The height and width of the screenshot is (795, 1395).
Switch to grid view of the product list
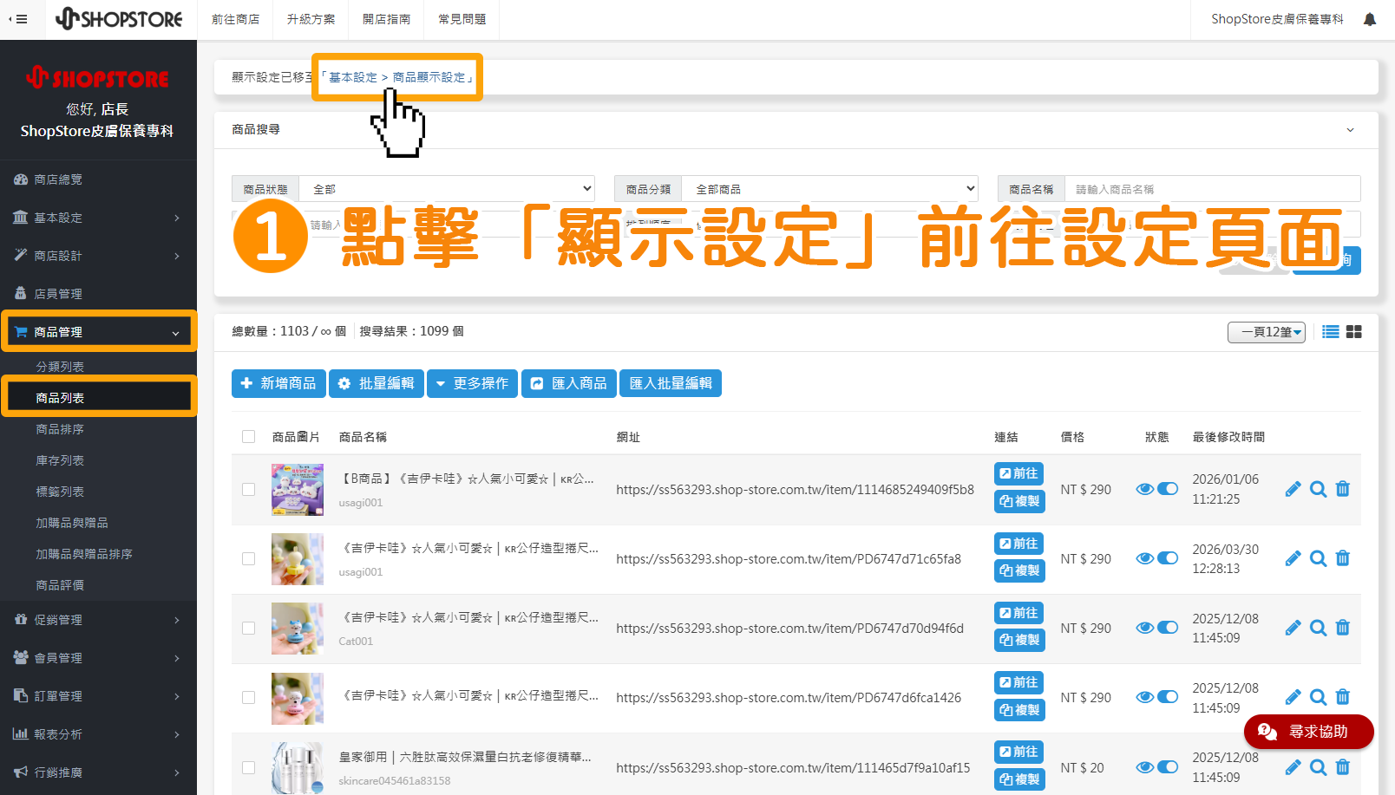tap(1354, 331)
